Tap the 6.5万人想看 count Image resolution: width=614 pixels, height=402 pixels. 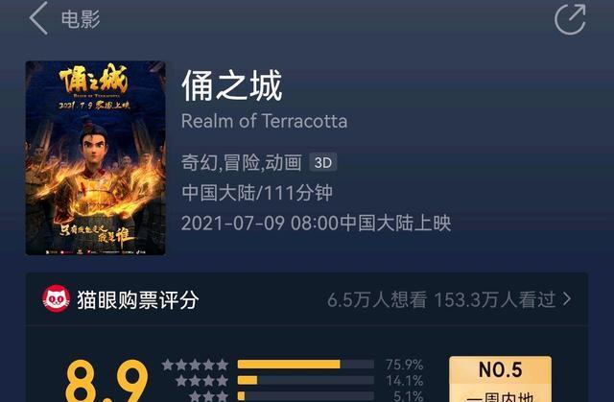click(x=377, y=300)
